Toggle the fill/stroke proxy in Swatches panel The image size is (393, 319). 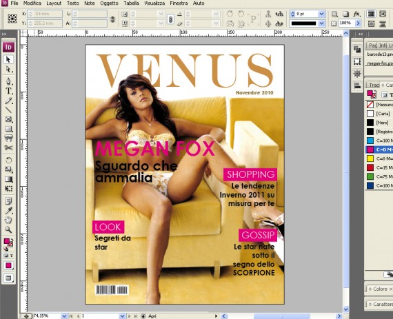point(372,94)
